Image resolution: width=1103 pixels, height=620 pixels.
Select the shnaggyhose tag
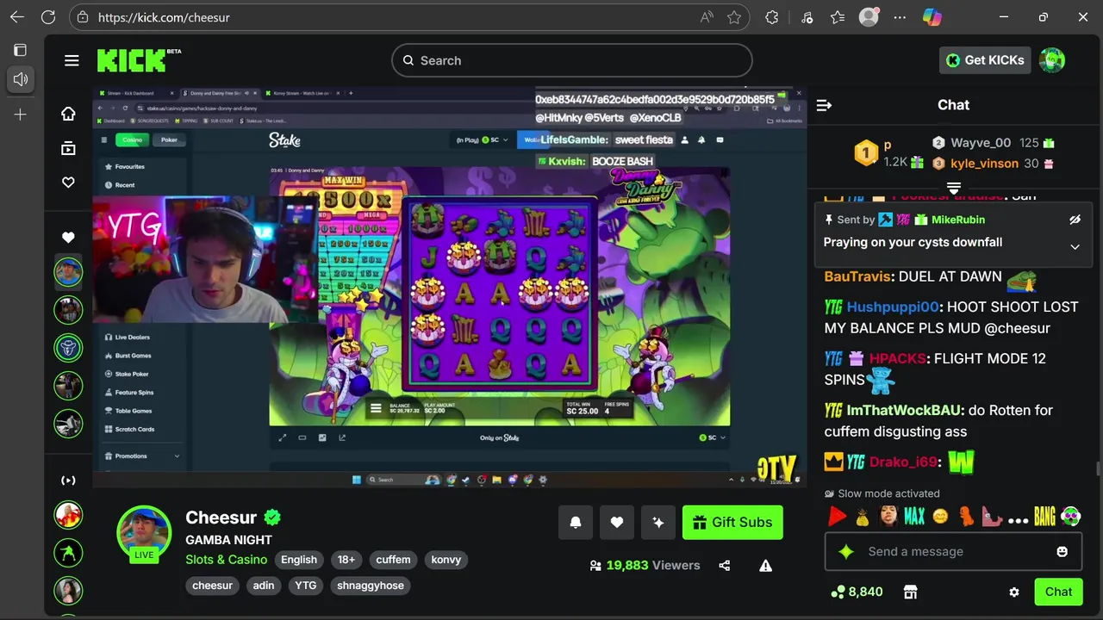click(x=371, y=586)
